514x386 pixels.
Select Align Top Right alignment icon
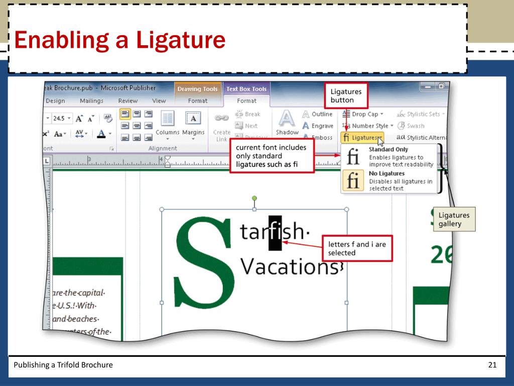[149, 114]
